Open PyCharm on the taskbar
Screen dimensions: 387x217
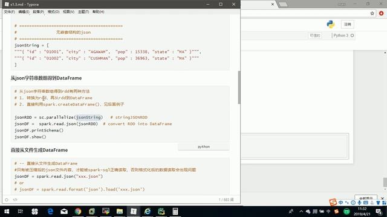click(x=161, y=212)
